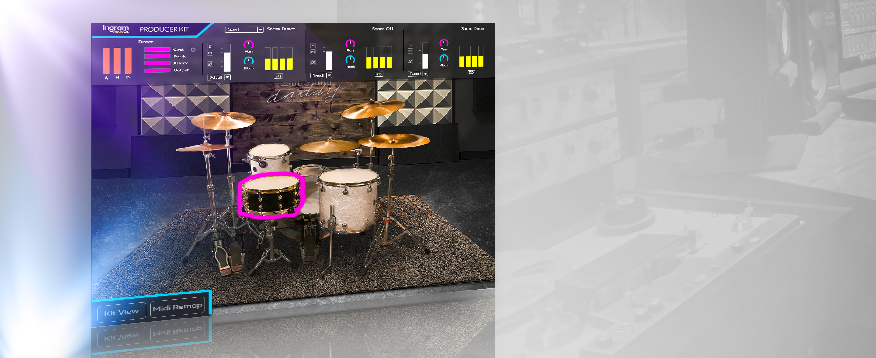Click the ride cymbal in the center
876x358 pixels.
point(329,146)
